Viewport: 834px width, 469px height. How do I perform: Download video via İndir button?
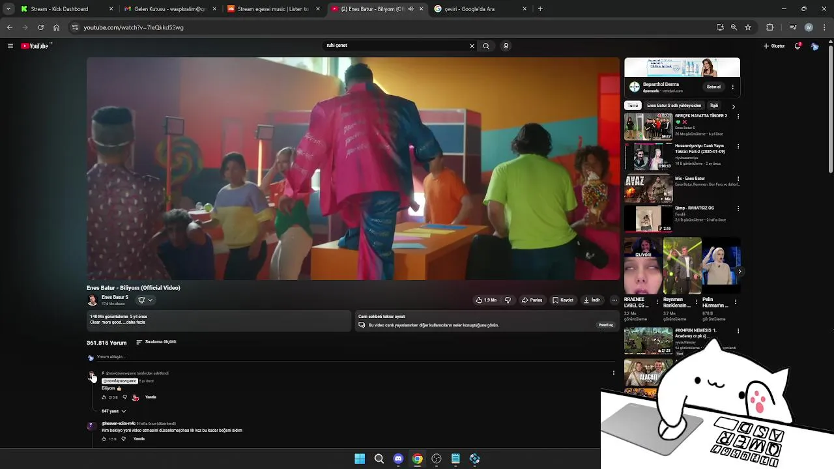tap(592, 300)
